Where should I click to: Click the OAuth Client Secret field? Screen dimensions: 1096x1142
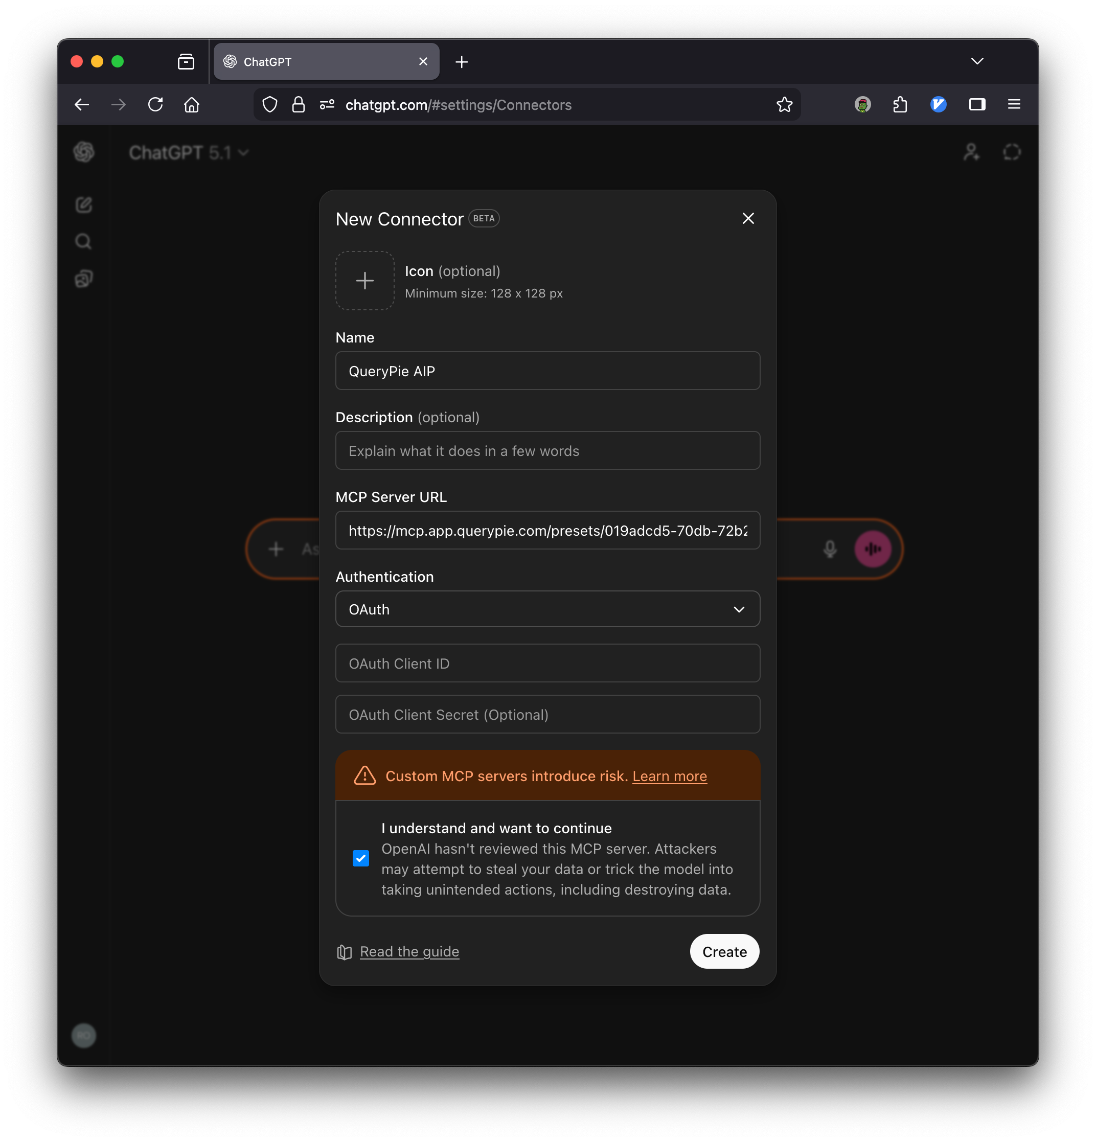pyautogui.click(x=547, y=715)
